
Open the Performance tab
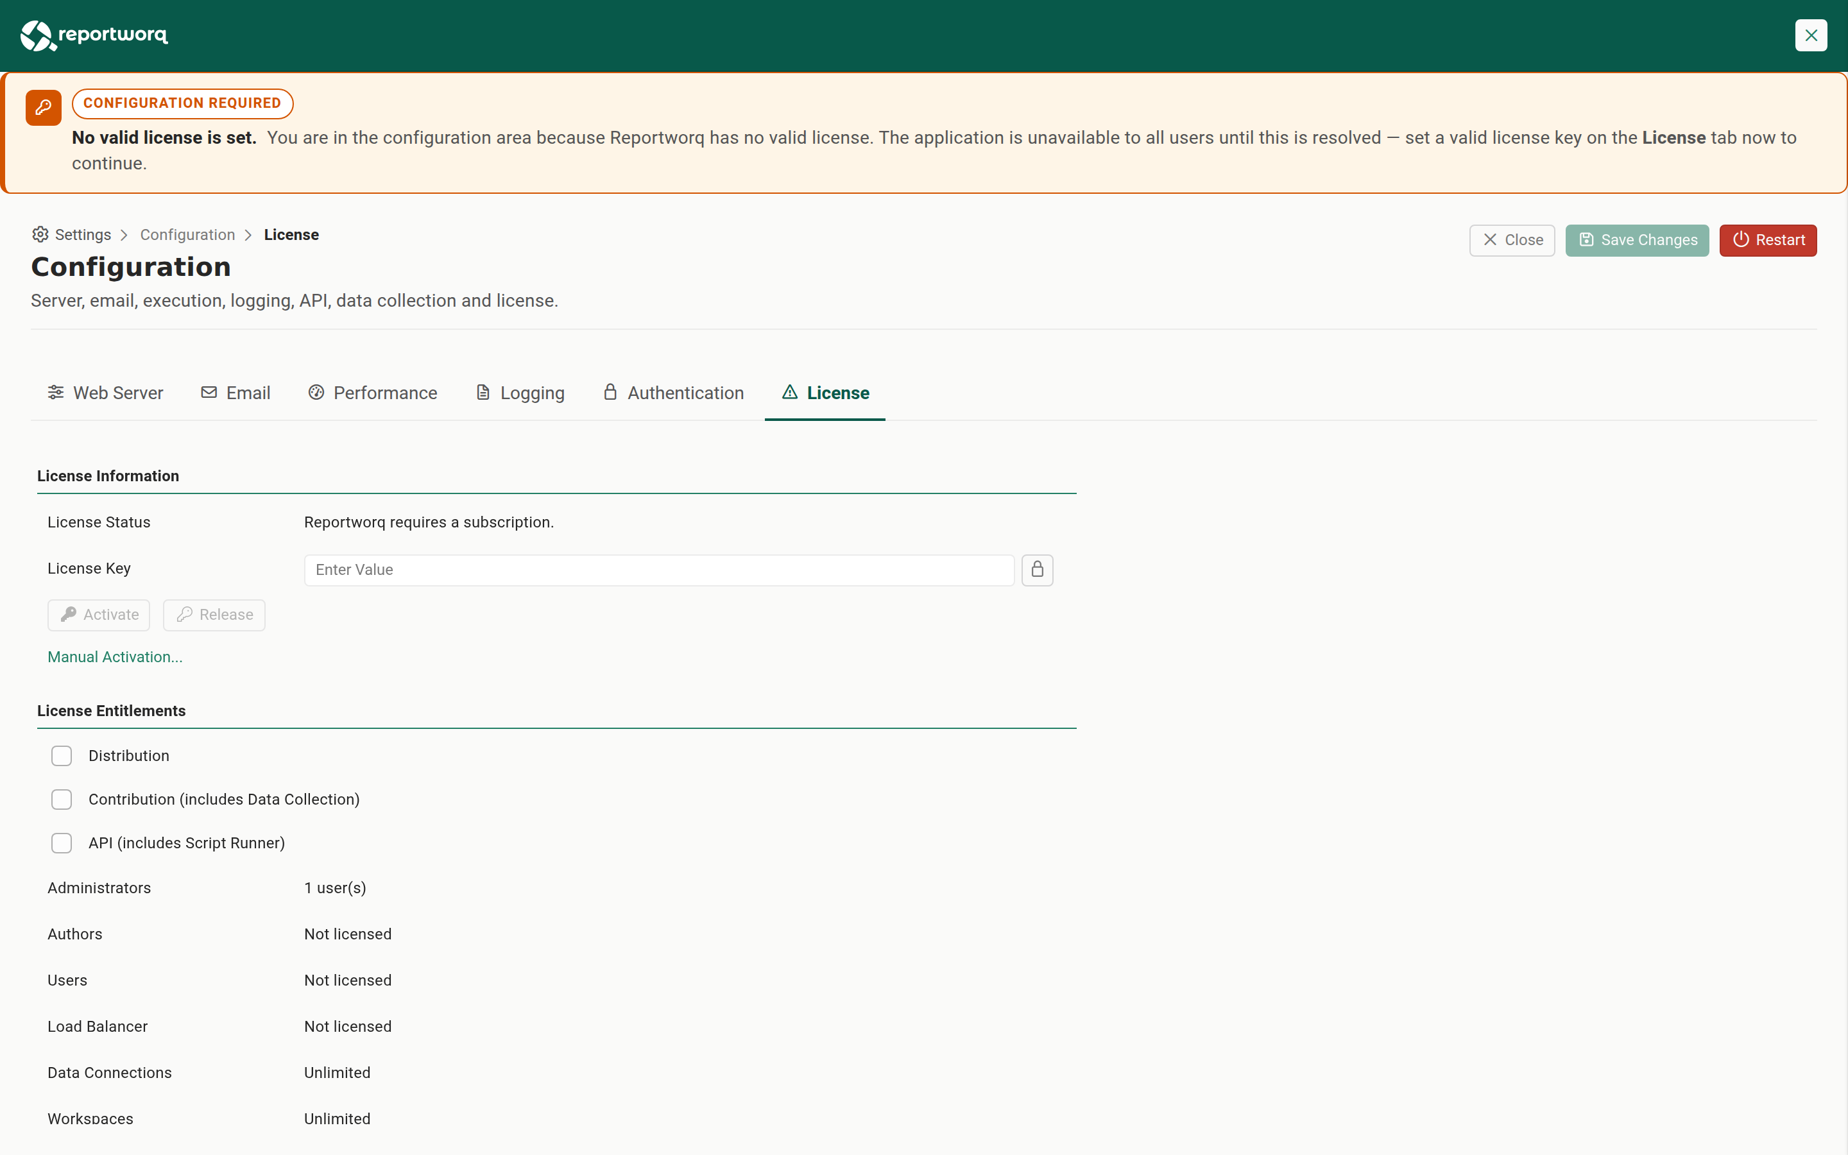coord(373,393)
